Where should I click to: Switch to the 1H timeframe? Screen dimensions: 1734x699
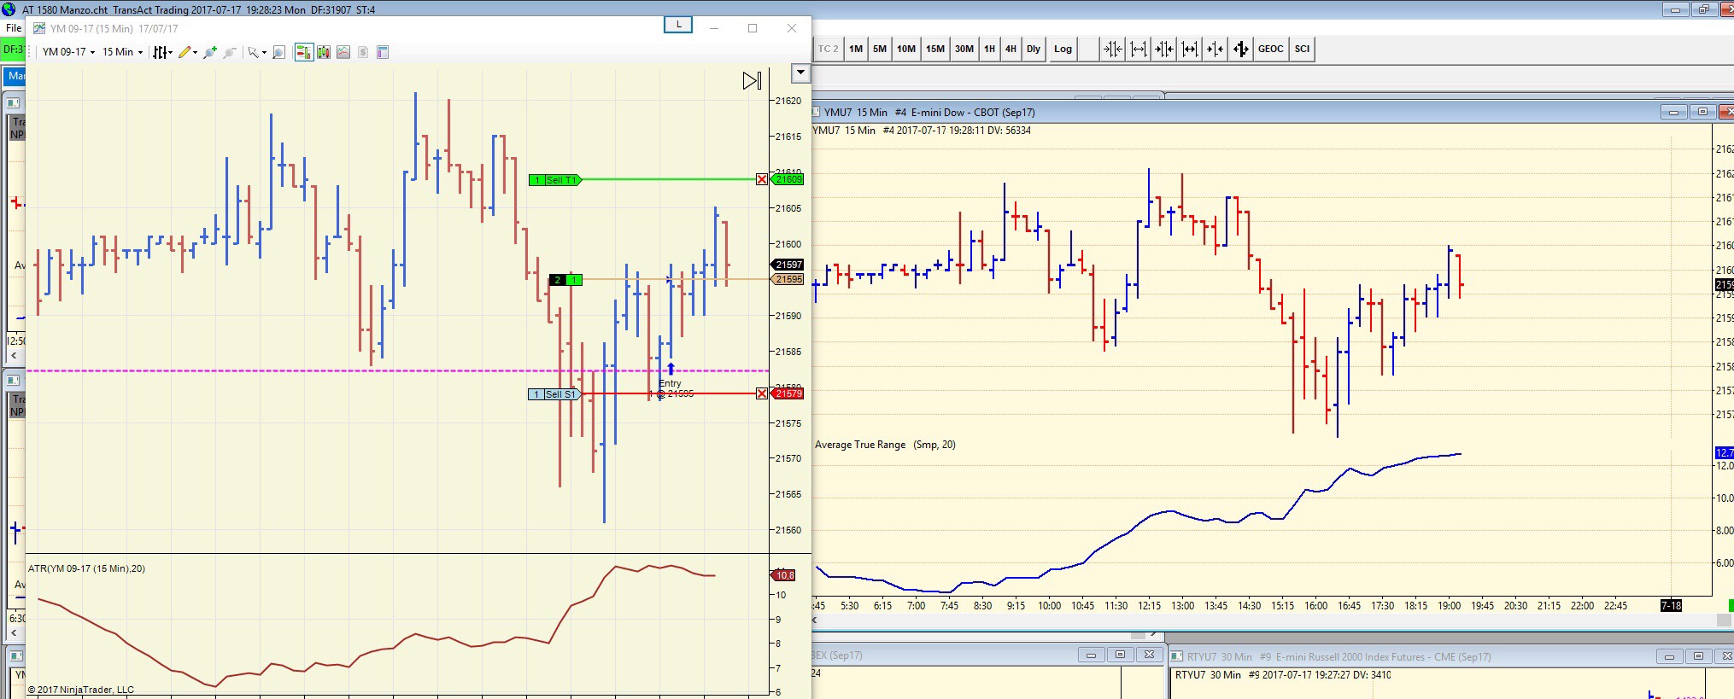(x=989, y=49)
